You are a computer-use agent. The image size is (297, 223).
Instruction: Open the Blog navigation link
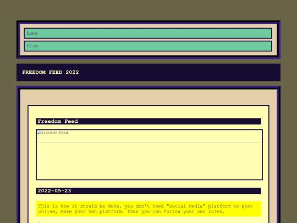(148, 46)
